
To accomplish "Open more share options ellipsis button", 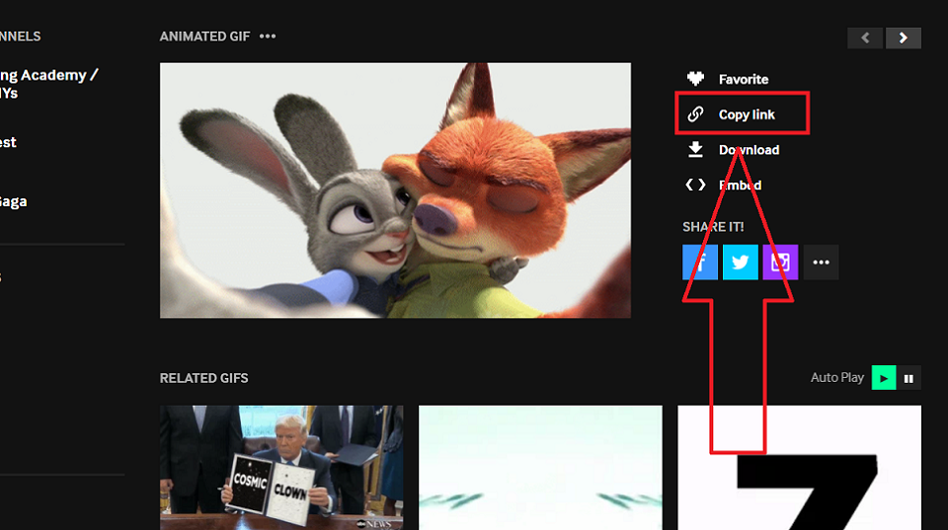I will (821, 263).
